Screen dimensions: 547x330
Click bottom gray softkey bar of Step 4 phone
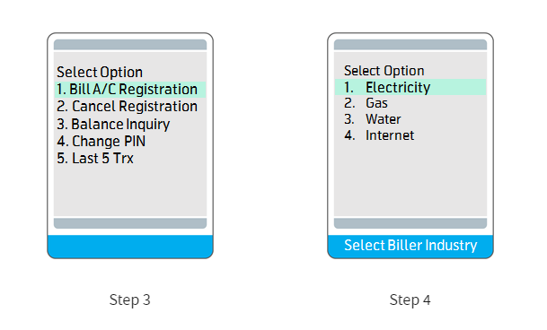point(410,223)
